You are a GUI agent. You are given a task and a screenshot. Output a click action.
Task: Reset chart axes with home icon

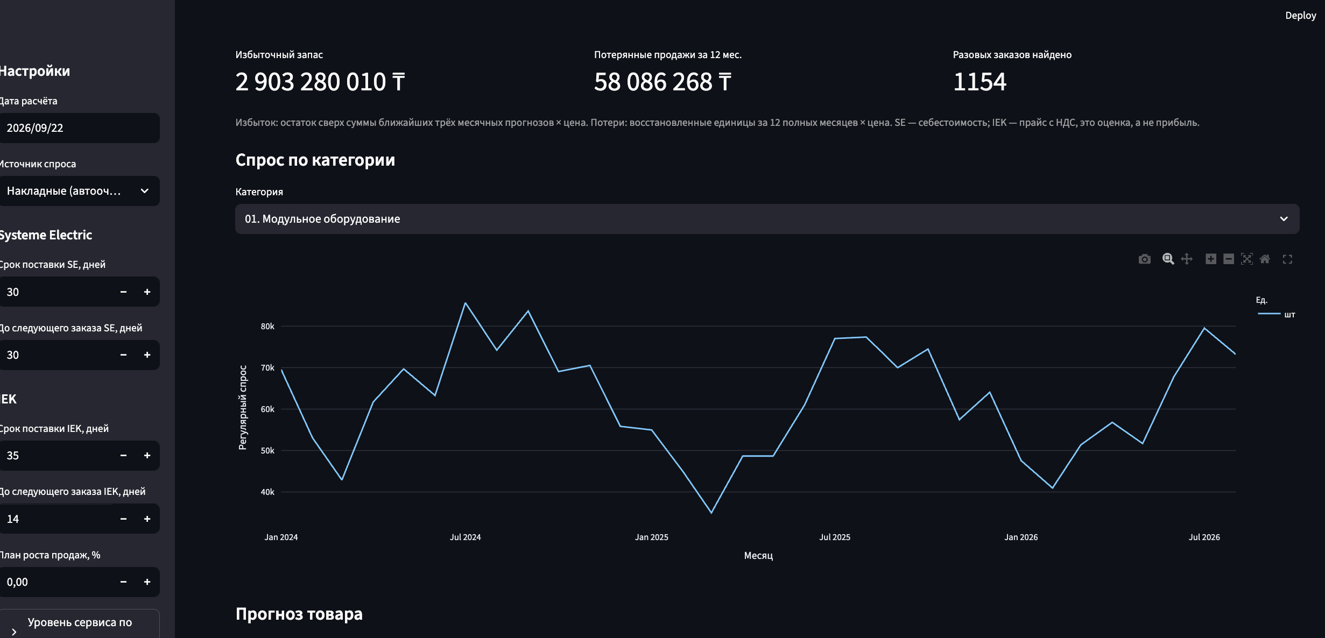coord(1265,259)
